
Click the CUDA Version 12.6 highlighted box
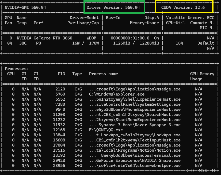[x=184, y=7]
